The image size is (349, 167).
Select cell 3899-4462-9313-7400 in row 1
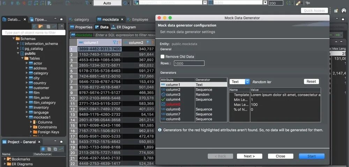click(100, 49)
